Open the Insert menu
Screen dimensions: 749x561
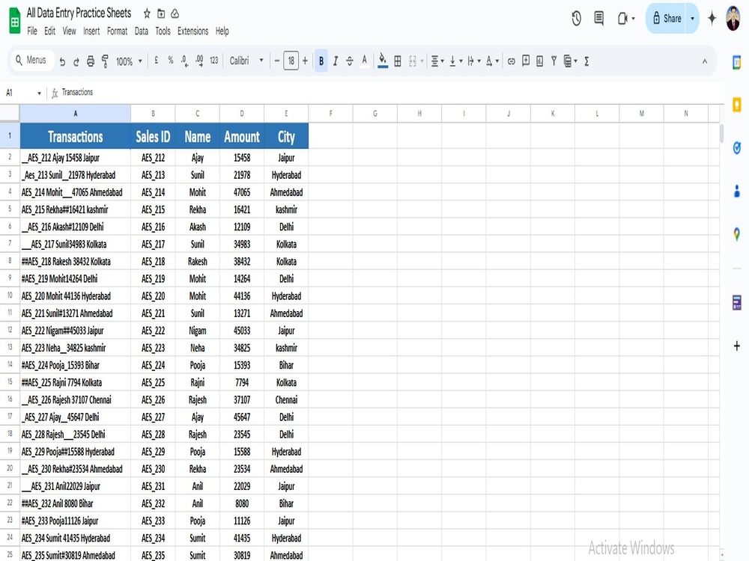pyautogui.click(x=91, y=31)
